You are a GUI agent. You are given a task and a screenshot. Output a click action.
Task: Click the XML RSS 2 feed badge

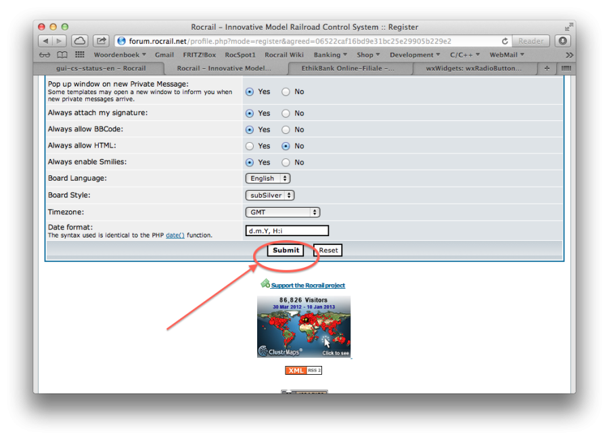[x=303, y=371]
